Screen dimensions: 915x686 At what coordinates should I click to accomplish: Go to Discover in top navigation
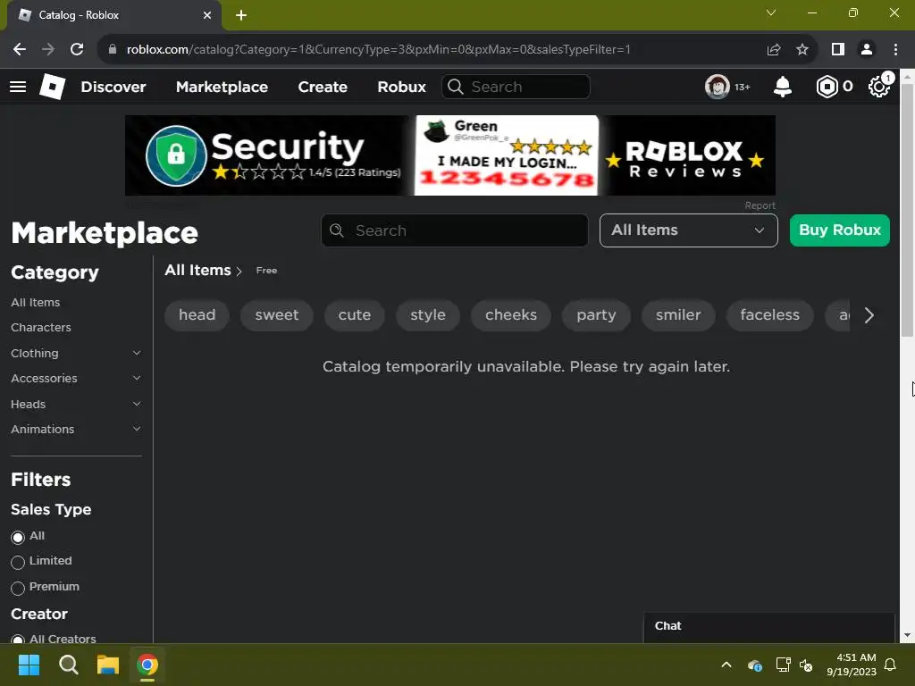coord(113,87)
